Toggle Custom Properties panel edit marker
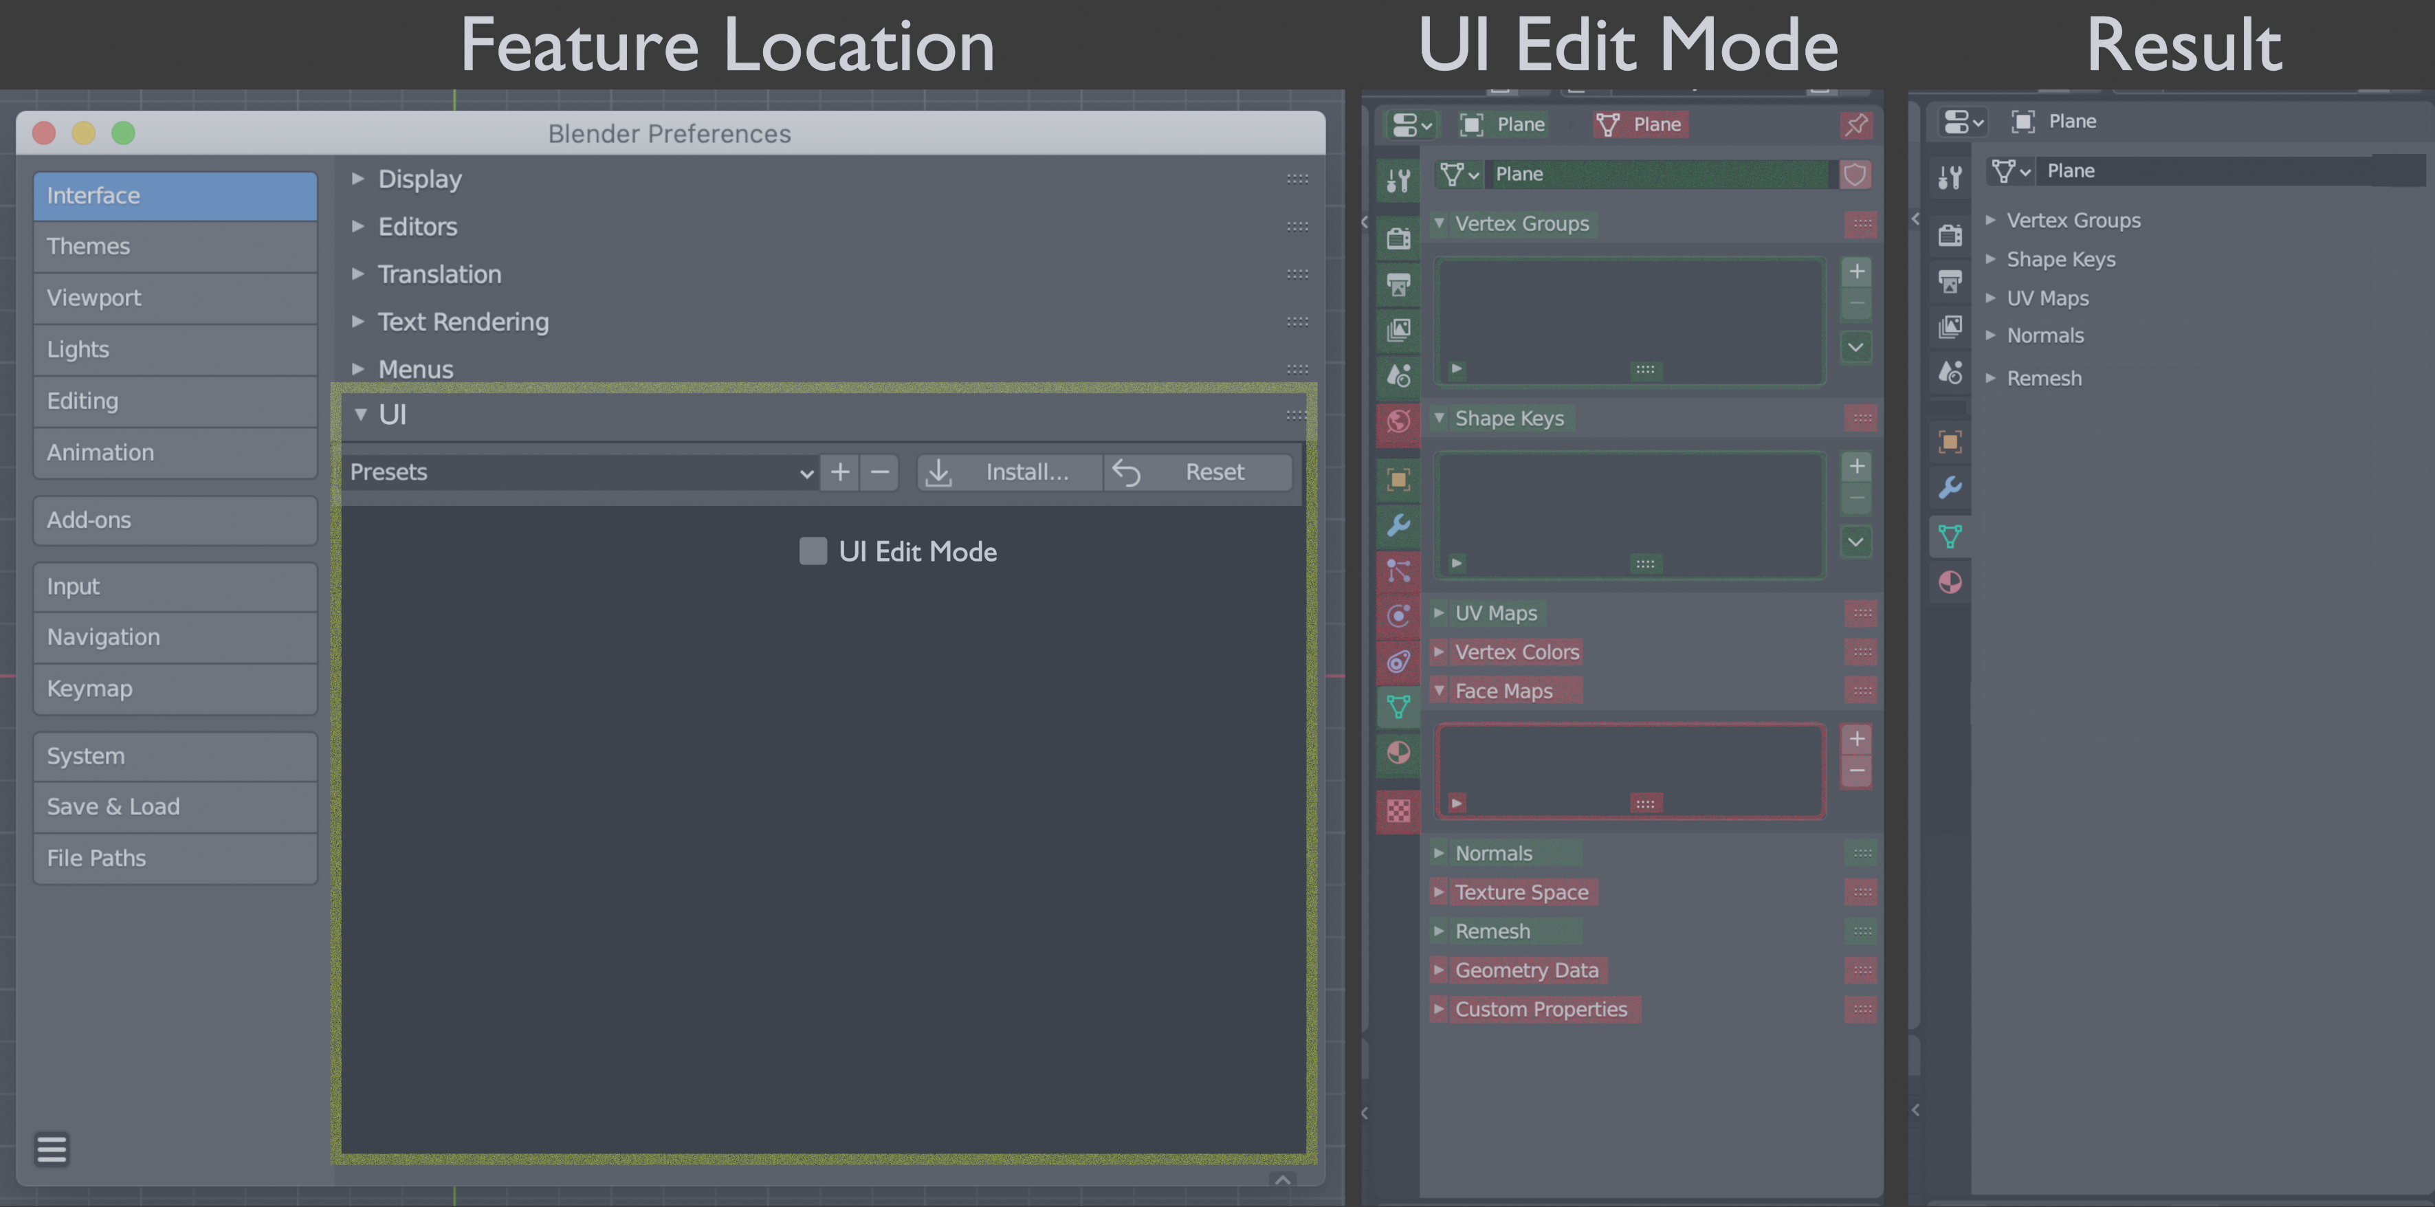 click(1861, 1010)
